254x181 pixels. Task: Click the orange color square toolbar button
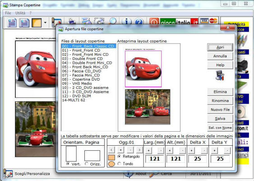[37, 23]
